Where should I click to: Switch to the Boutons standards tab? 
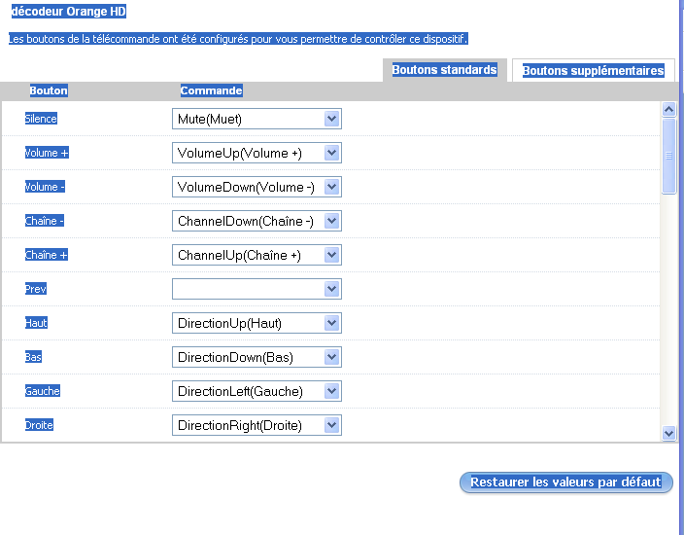(x=444, y=70)
